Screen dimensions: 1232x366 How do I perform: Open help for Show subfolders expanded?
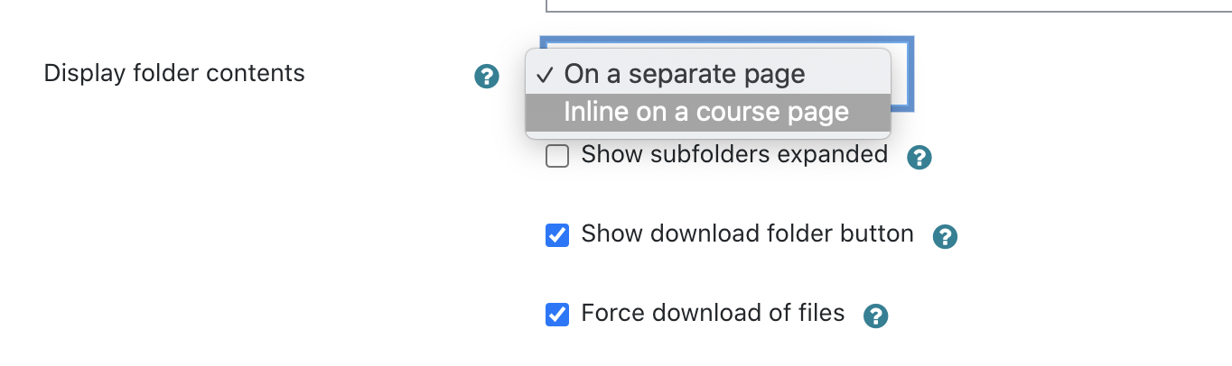(919, 158)
